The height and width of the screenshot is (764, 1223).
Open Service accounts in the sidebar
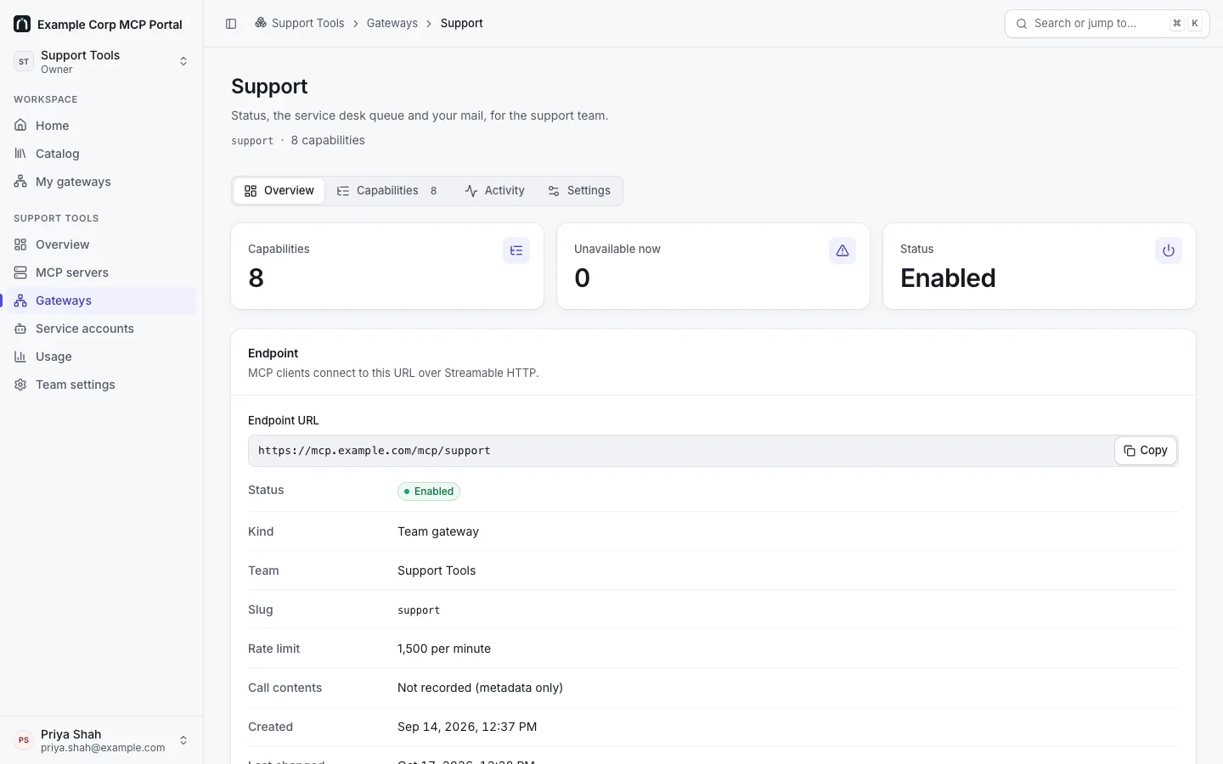[102, 329]
